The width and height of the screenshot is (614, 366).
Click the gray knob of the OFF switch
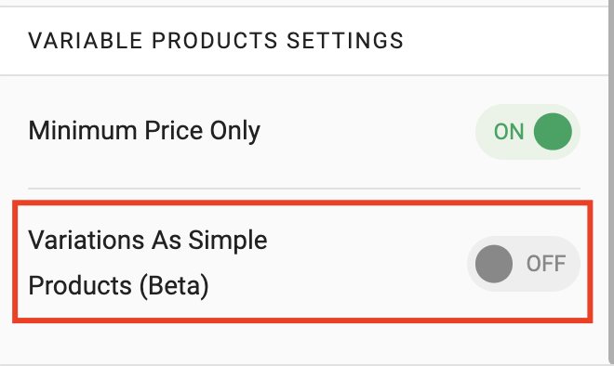click(494, 264)
